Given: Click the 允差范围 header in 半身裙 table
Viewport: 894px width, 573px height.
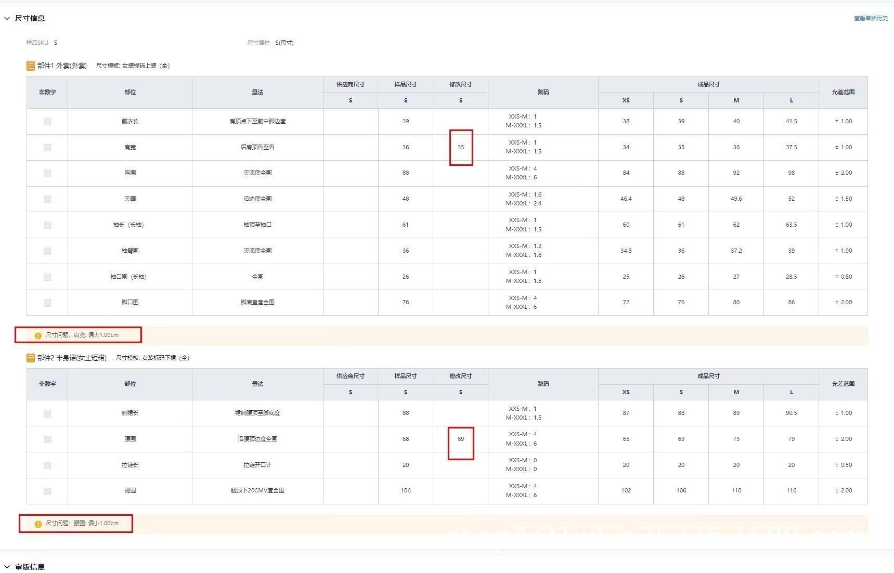Looking at the screenshot, I should (843, 384).
